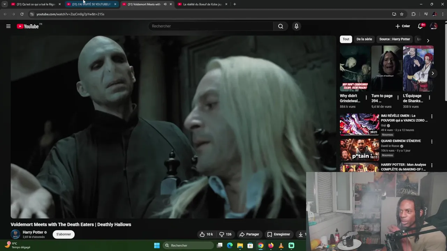Select the Source : Harry Potter chip
Image resolution: width=447 pixels, height=251 pixels.
pyautogui.click(x=395, y=39)
